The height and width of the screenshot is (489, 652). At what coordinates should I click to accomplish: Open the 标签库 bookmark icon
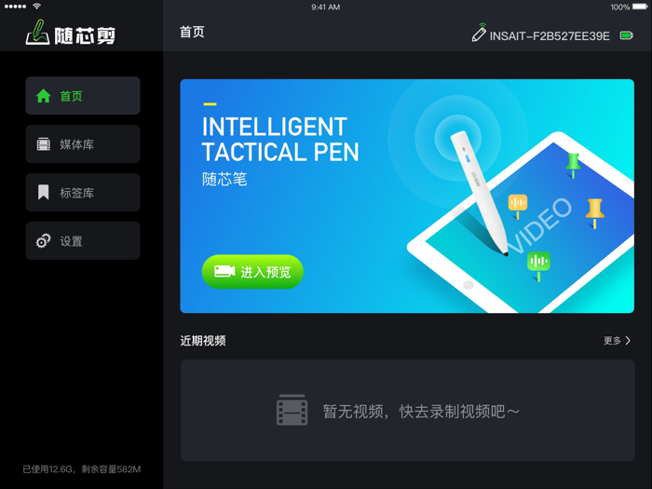[43, 193]
